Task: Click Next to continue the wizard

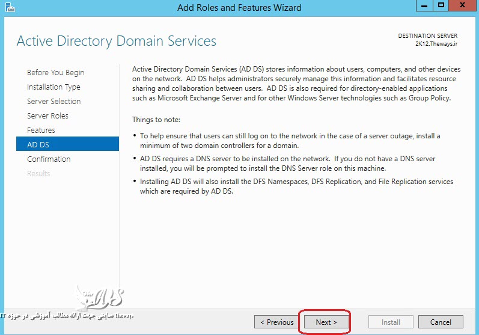Action: (x=326, y=322)
